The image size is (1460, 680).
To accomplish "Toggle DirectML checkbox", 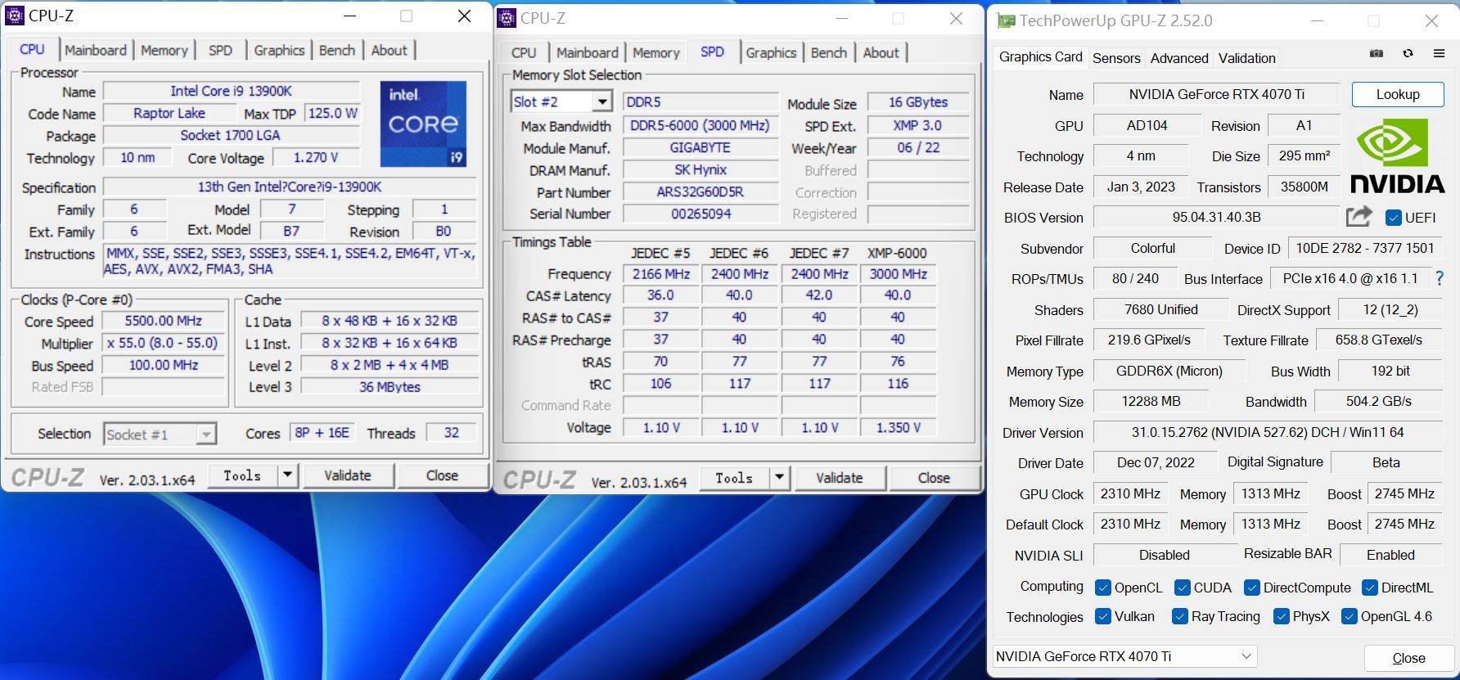I will [1369, 588].
